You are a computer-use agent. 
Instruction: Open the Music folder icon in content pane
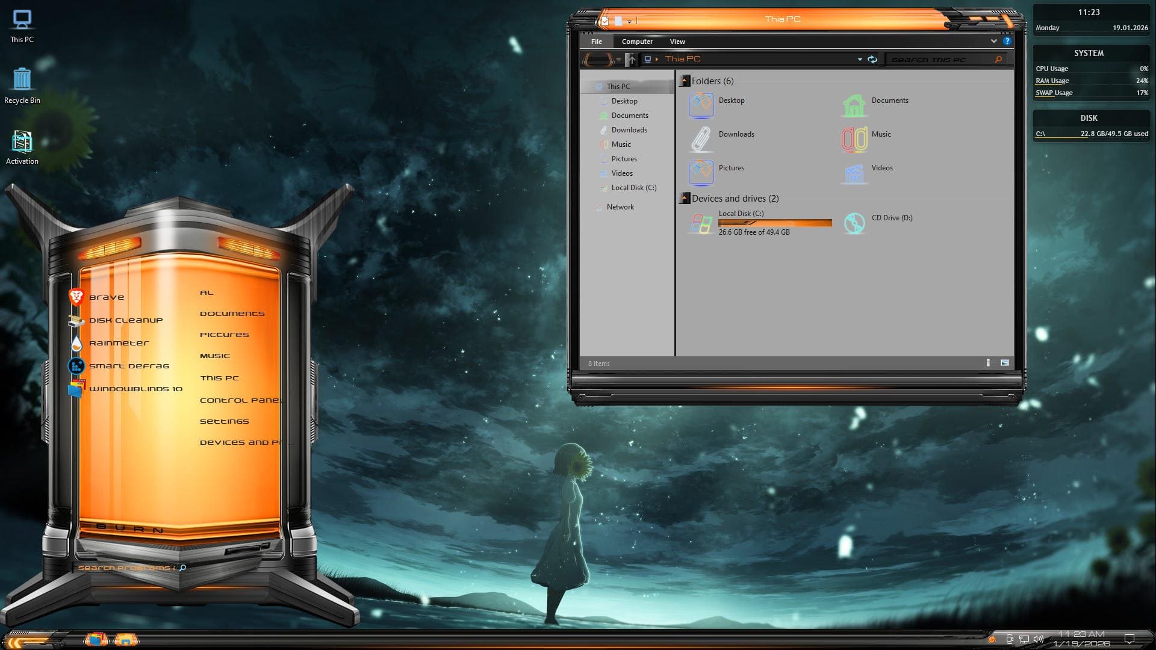pyautogui.click(x=854, y=139)
